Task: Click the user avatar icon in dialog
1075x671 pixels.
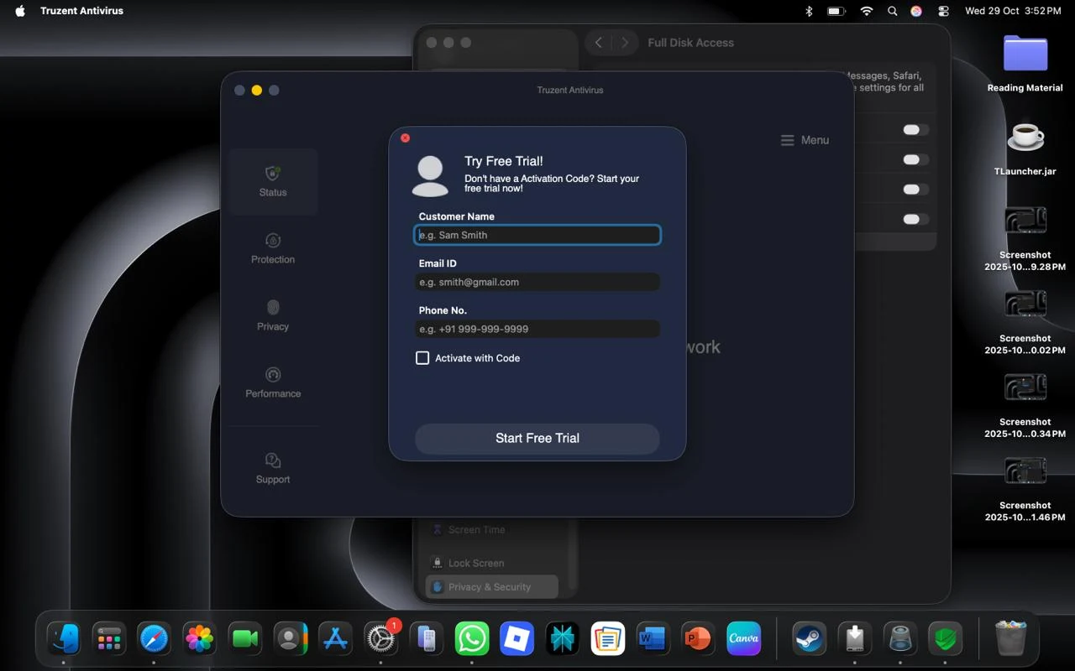Action: [x=430, y=175]
